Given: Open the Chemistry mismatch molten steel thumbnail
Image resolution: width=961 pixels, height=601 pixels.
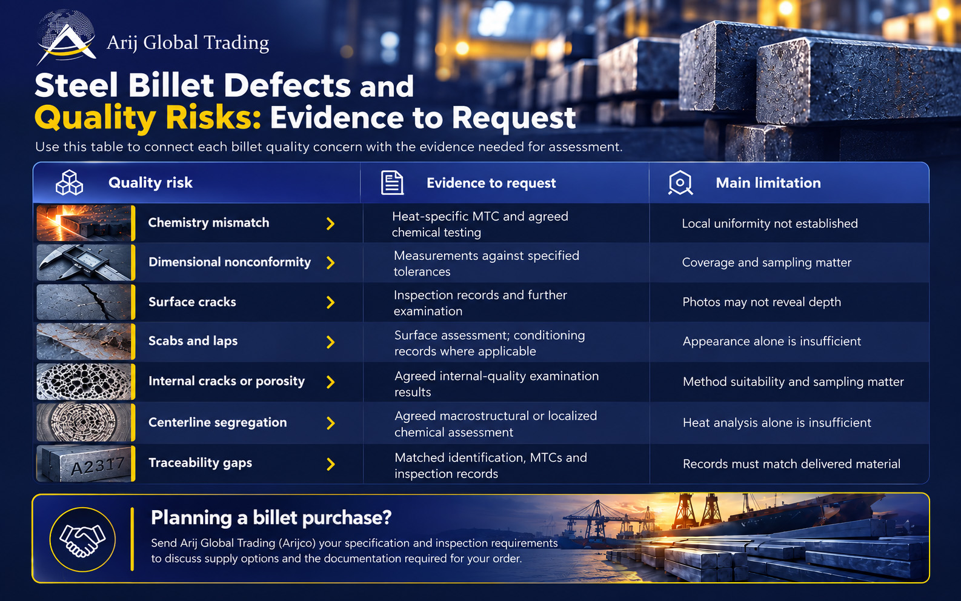Looking at the screenshot, I should pos(84,223).
